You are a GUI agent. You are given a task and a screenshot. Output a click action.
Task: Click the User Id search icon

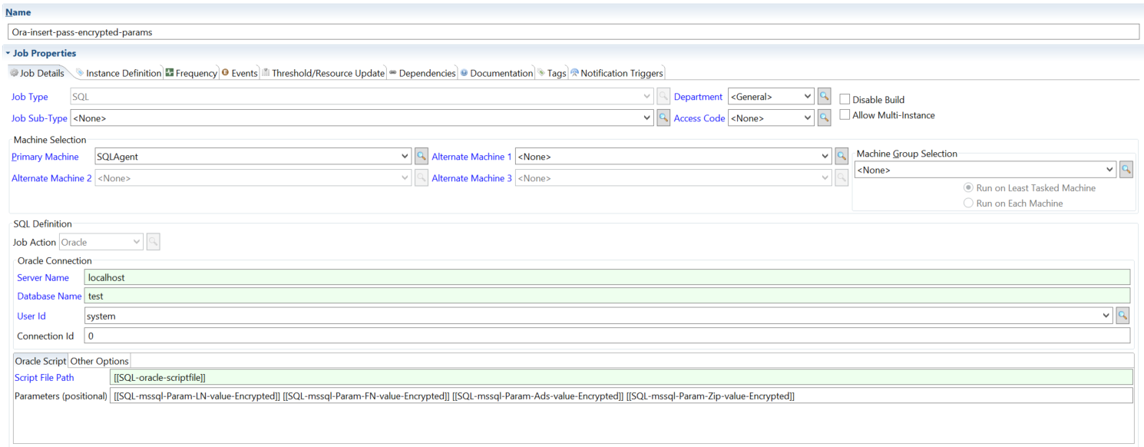tap(1123, 316)
